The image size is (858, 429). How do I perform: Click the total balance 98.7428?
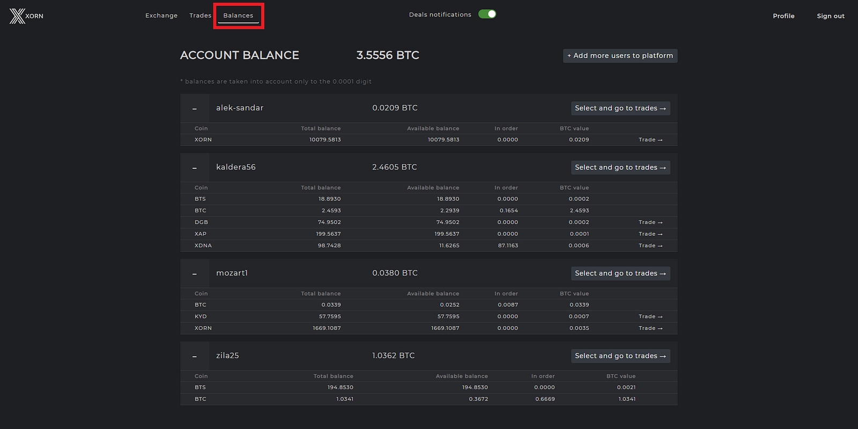tap(329, 246)
